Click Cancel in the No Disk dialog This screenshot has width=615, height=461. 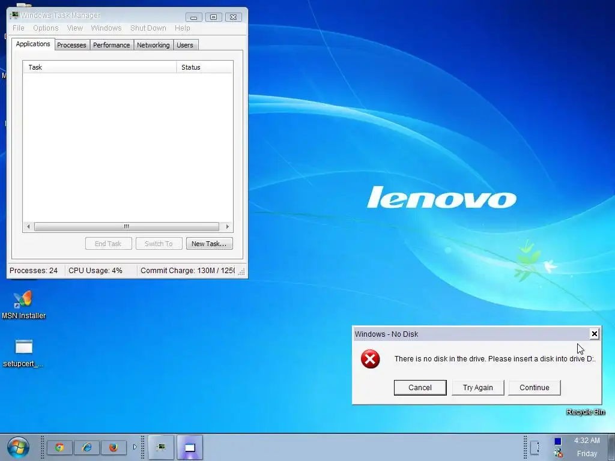click(x=420, y=387)
